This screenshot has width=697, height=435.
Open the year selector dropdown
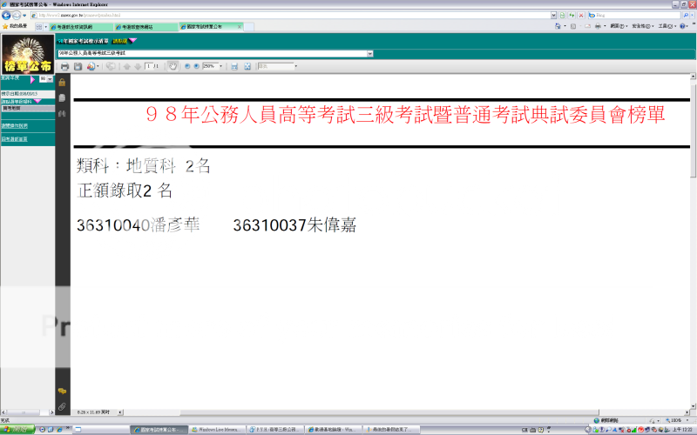[51, 78]
